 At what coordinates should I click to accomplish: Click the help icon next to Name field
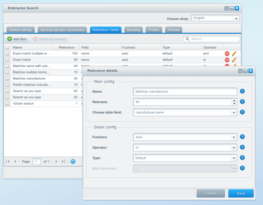tap(242, 91)
